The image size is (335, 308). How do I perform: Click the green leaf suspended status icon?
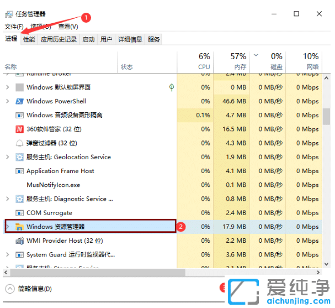click(172, 87)
